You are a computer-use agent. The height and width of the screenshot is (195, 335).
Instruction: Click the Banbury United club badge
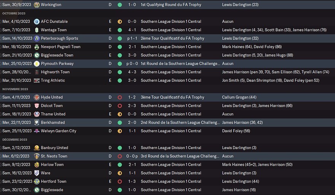[x=37, y=148]
